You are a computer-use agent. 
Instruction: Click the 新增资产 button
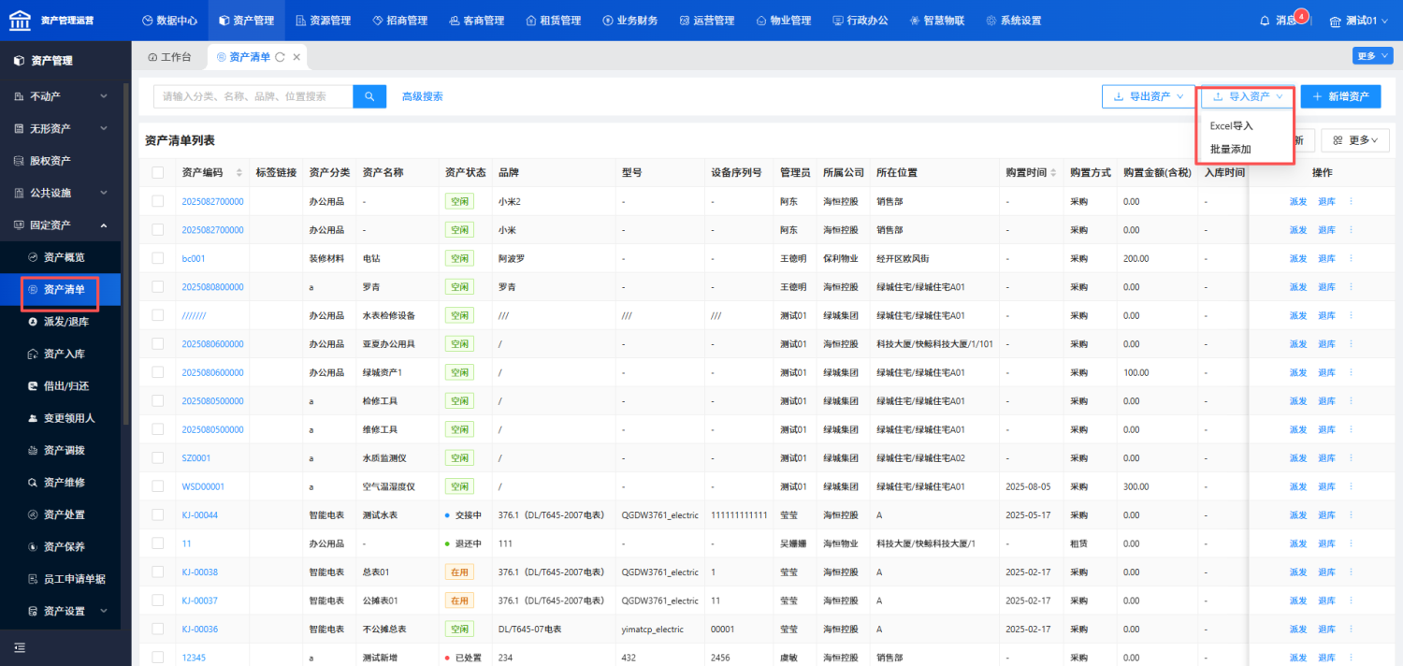[1340, 96]
